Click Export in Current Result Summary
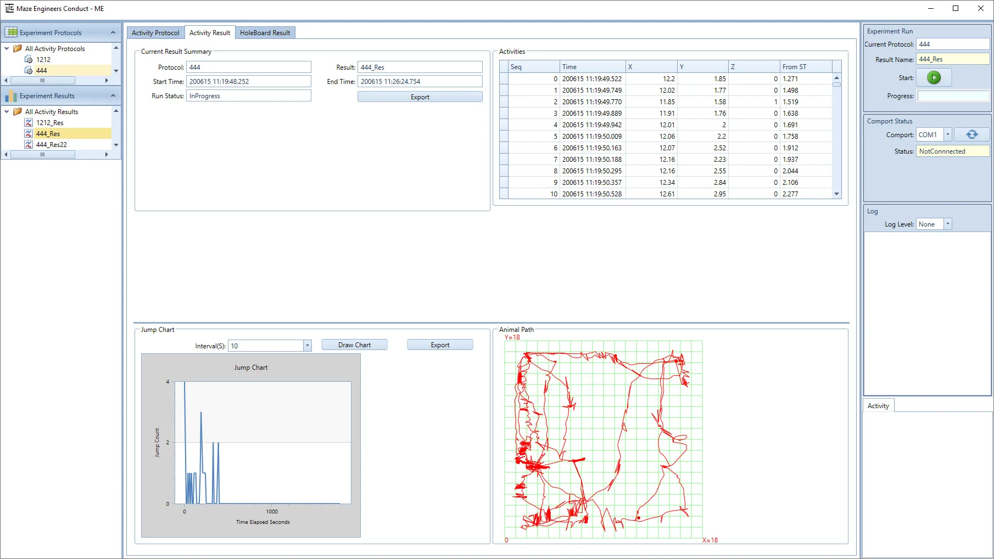 pos(420,97)
